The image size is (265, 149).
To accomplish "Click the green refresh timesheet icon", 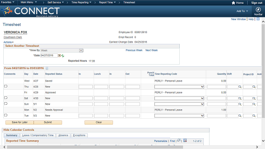I will pyautogui.click(x=63, y=56).
